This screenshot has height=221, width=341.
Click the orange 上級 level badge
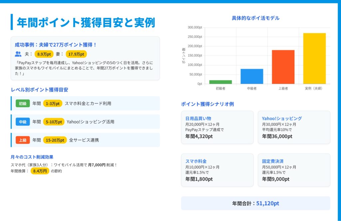23,140
